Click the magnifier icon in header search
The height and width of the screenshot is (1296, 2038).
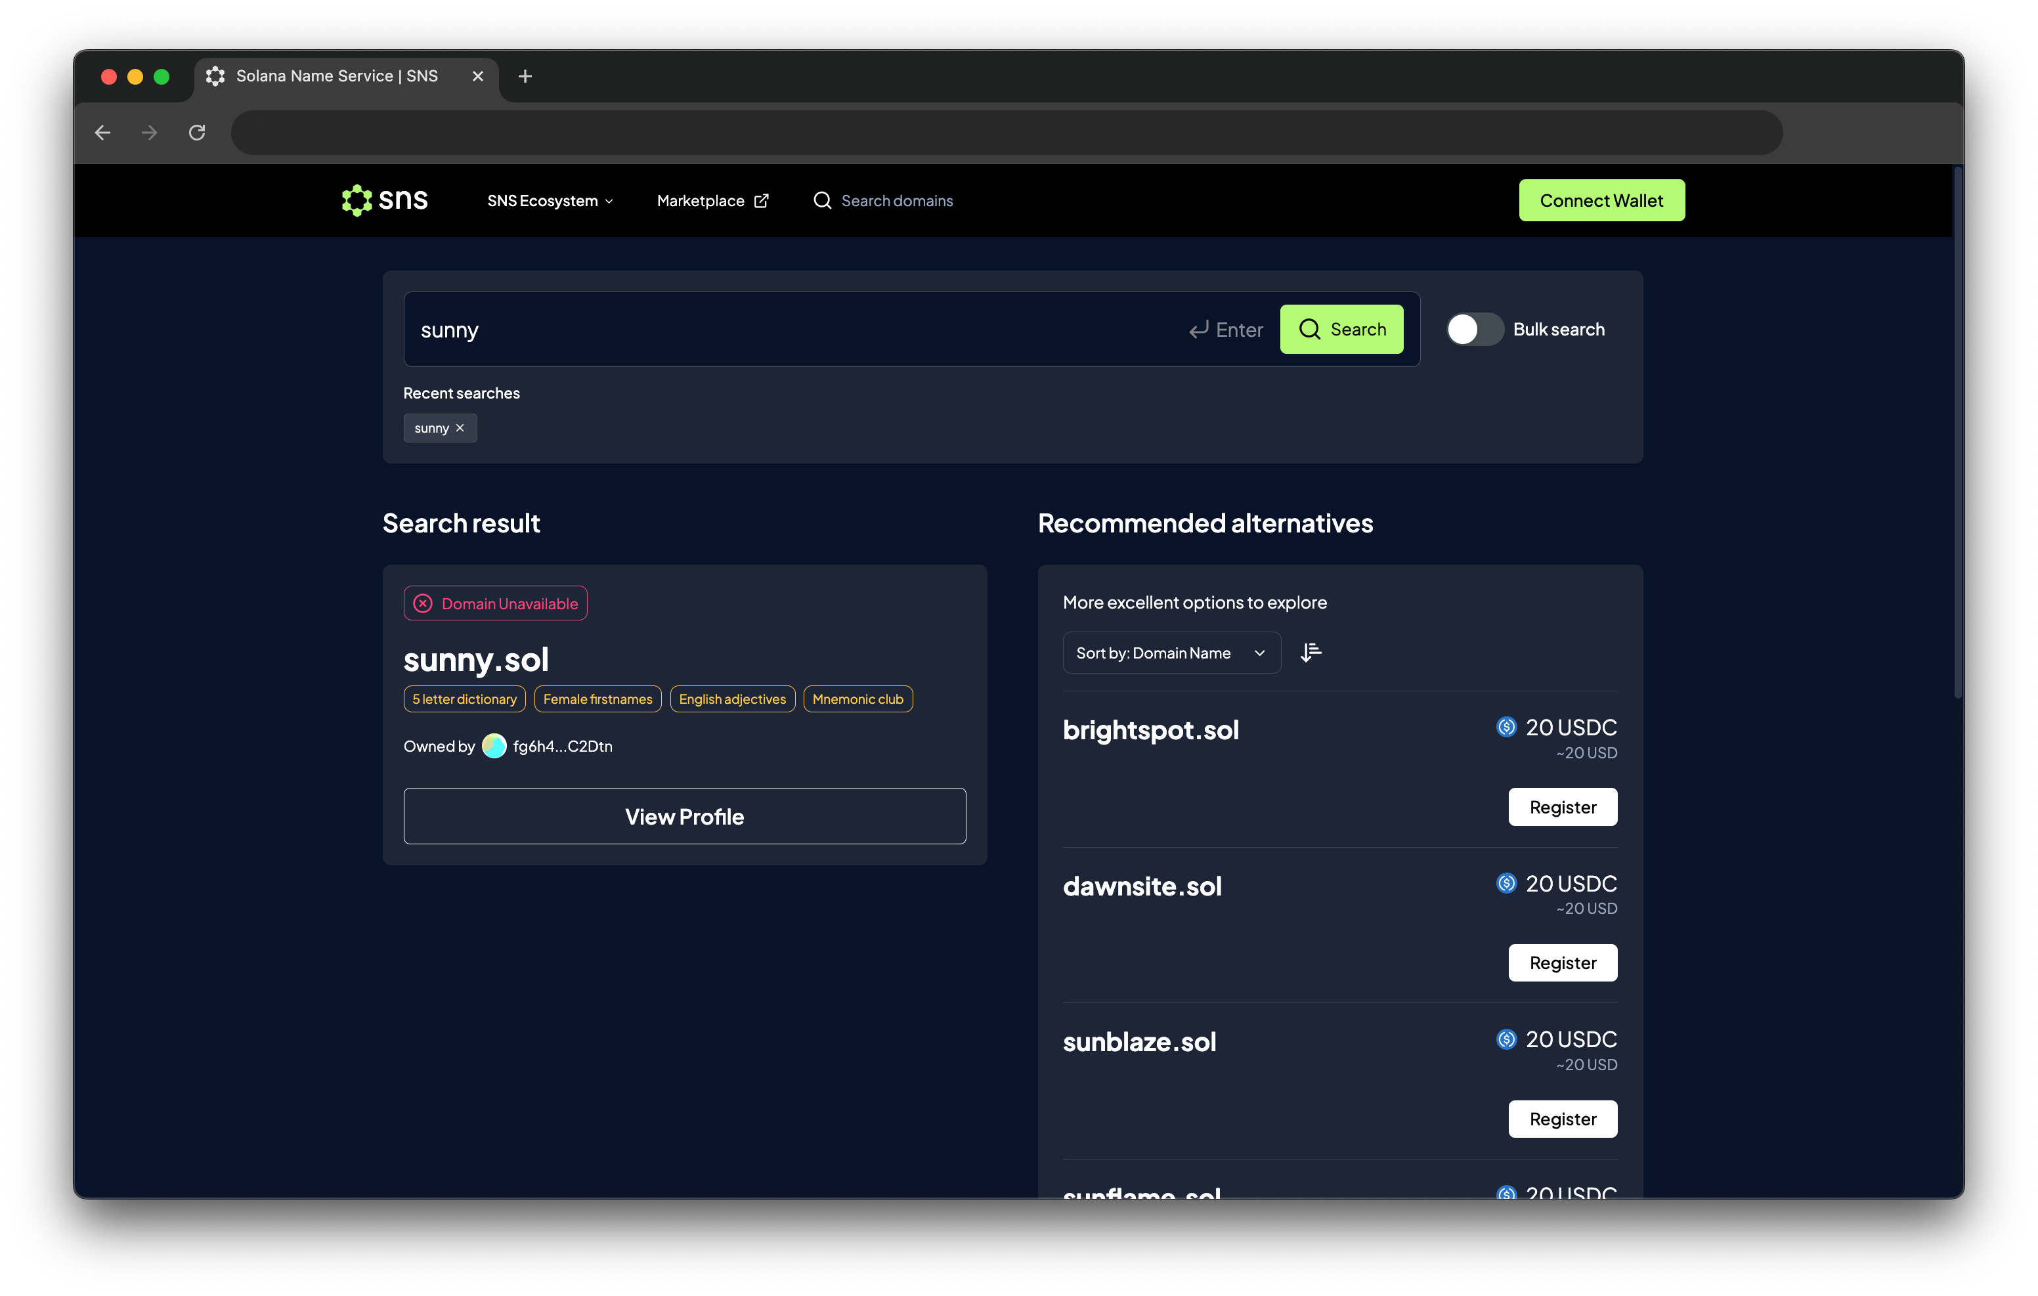[822, 201]
